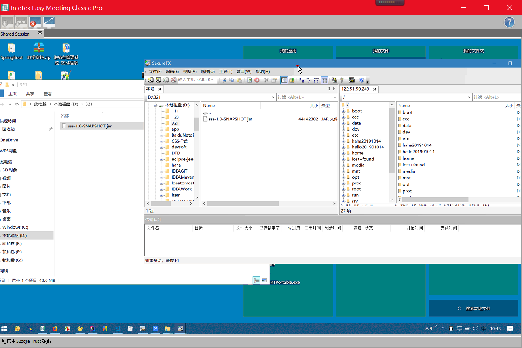522x348 pixels.
Task: Click the 状态 column header in transfer queue
Action: [x=369, y=228]
